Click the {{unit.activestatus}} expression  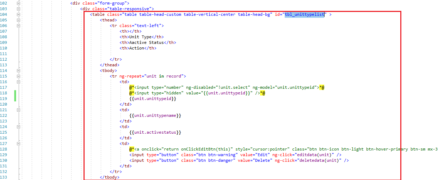[x=155, y=132]
